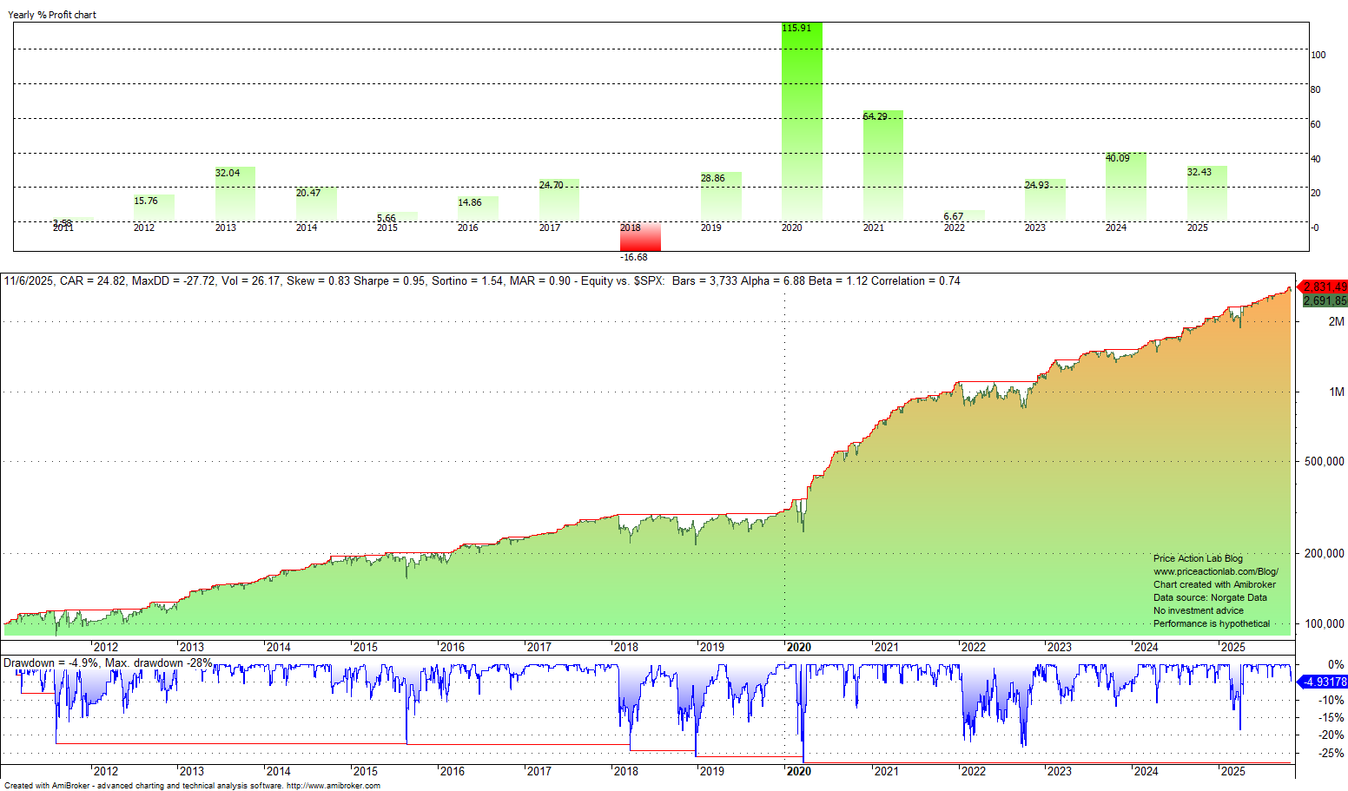Click the -16.68 loss value below 2018
1348x791 pixels.
click(x=634, y=257)
